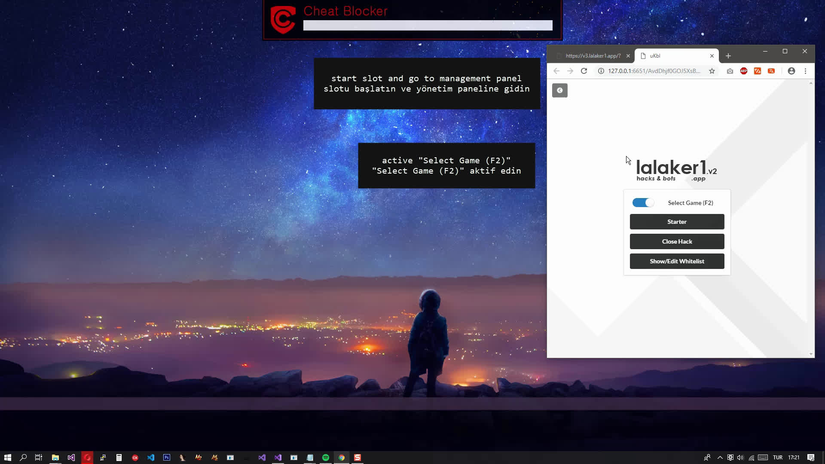The image size is (825, 464).
Task: Click the gray back arrow on the page
Action: [559, 90]
